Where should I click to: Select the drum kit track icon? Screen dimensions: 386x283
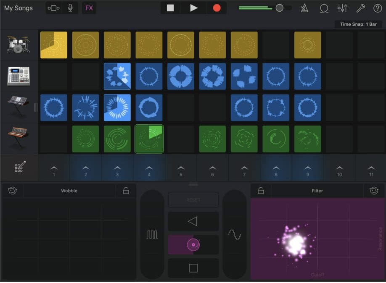coord(19,45)
